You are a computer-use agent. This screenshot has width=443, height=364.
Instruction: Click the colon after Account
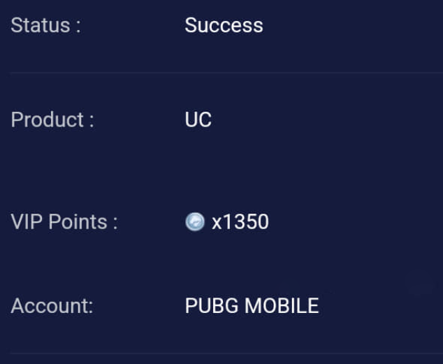91,307
